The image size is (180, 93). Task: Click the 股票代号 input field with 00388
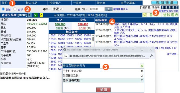pos(97,9)
